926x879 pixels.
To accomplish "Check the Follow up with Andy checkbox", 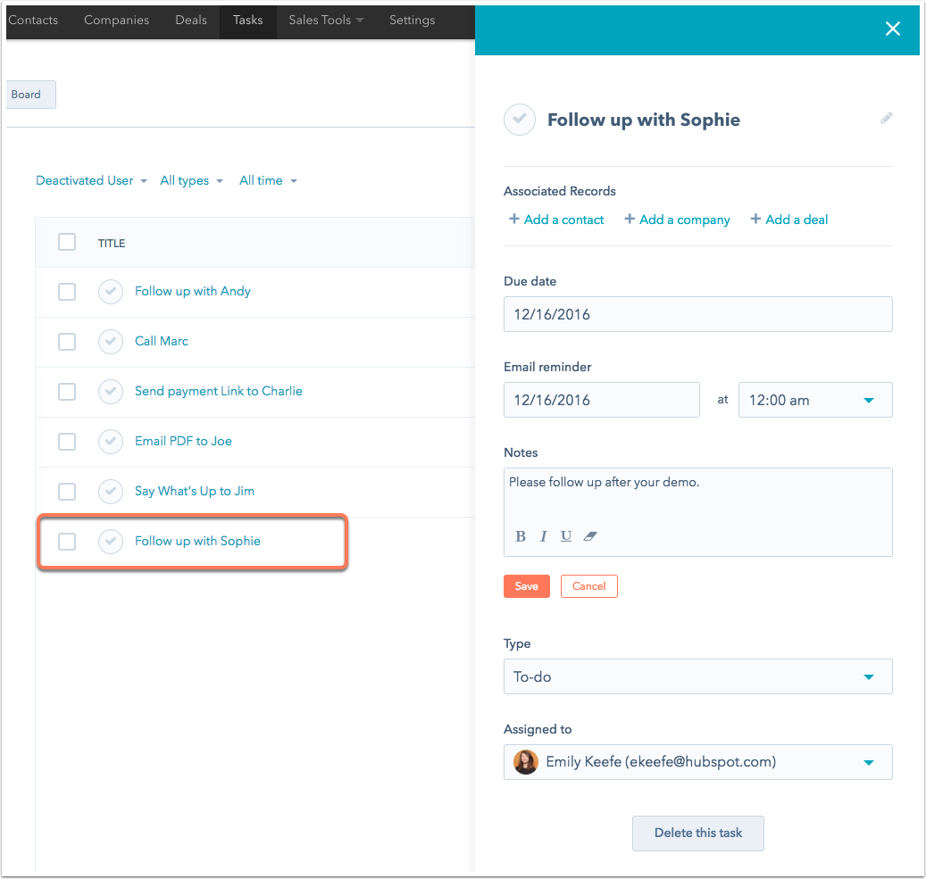I will (x=67, y=292).
